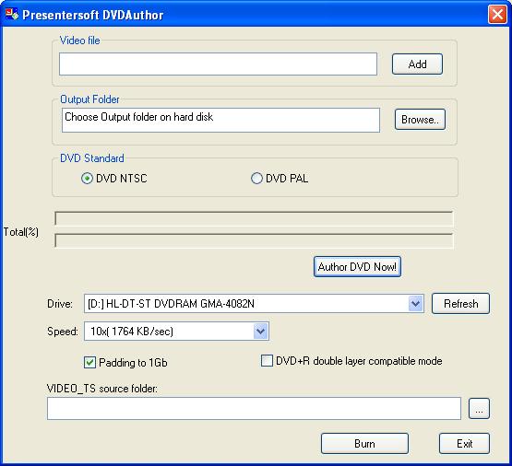Viewport: 512px width, 466px height.
Task: Click the Browse.. output folder button
Action: tap(420, 120)
